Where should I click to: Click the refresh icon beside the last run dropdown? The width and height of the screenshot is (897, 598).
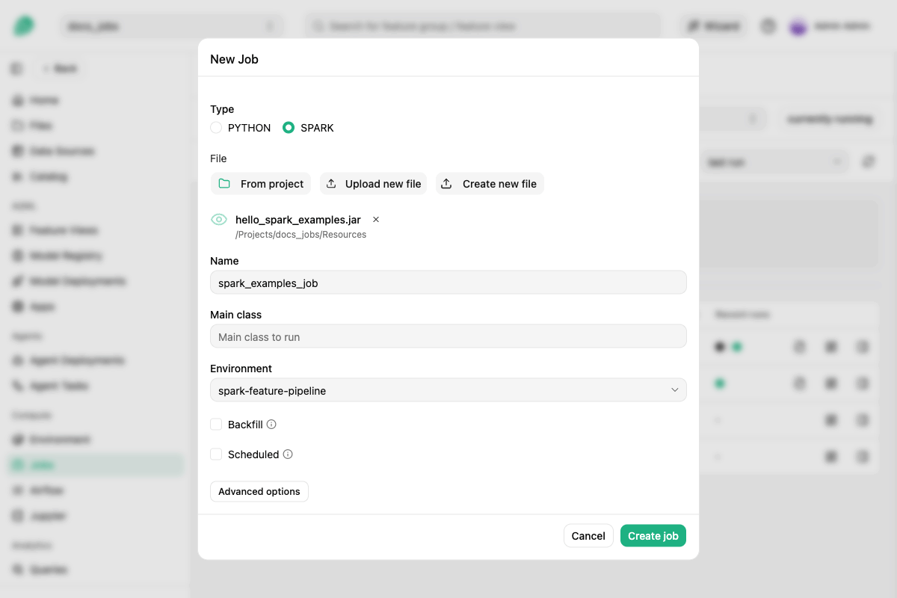click(868, 162)
